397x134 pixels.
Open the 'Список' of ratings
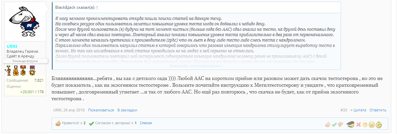pyautogui.click(x=146, y=123)
